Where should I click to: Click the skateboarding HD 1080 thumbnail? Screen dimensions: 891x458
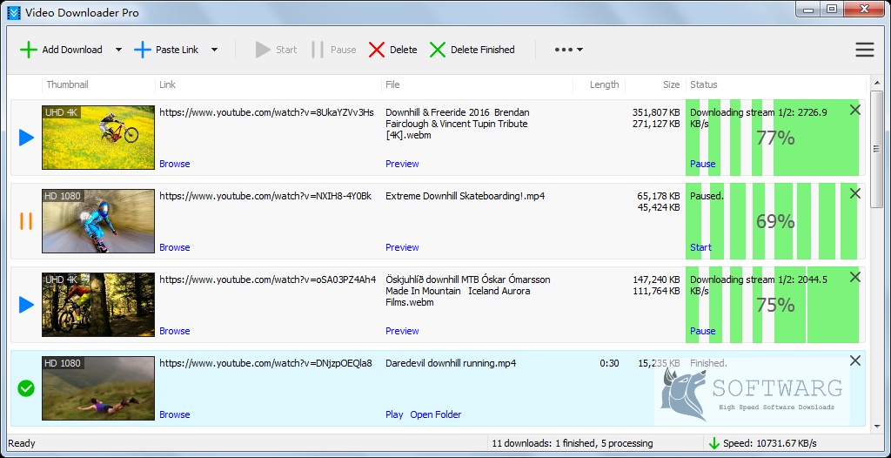98,221
